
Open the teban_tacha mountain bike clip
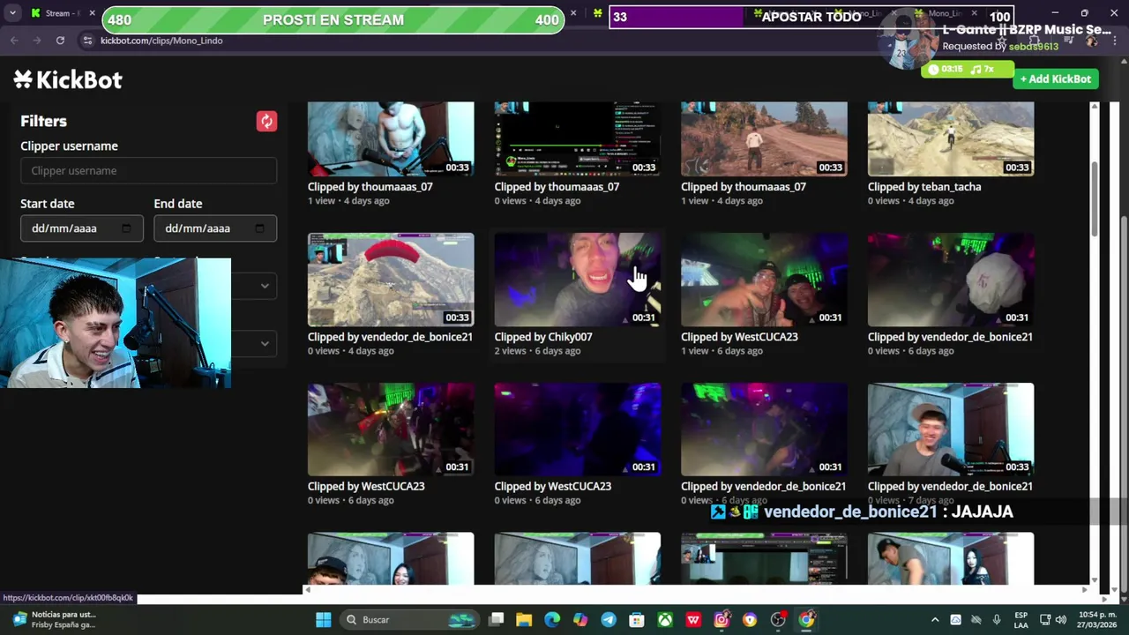[x=951, y=138]
